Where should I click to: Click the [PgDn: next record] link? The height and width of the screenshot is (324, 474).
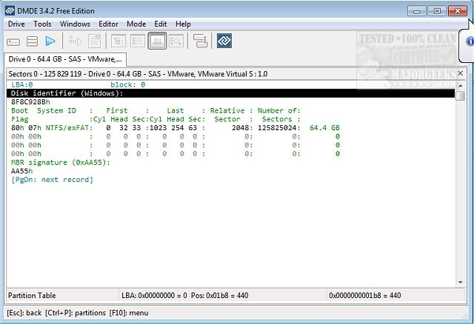pos(52,180)
